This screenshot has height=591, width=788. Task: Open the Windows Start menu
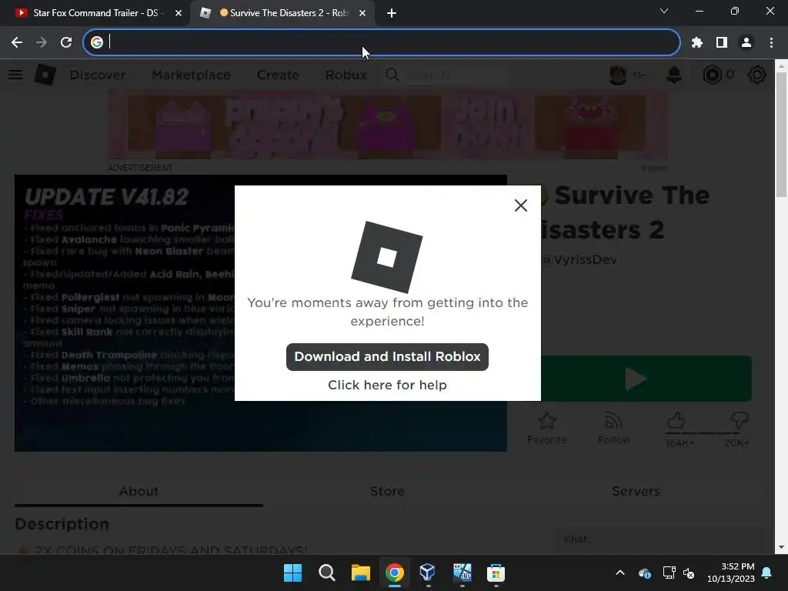coord(292,573)
